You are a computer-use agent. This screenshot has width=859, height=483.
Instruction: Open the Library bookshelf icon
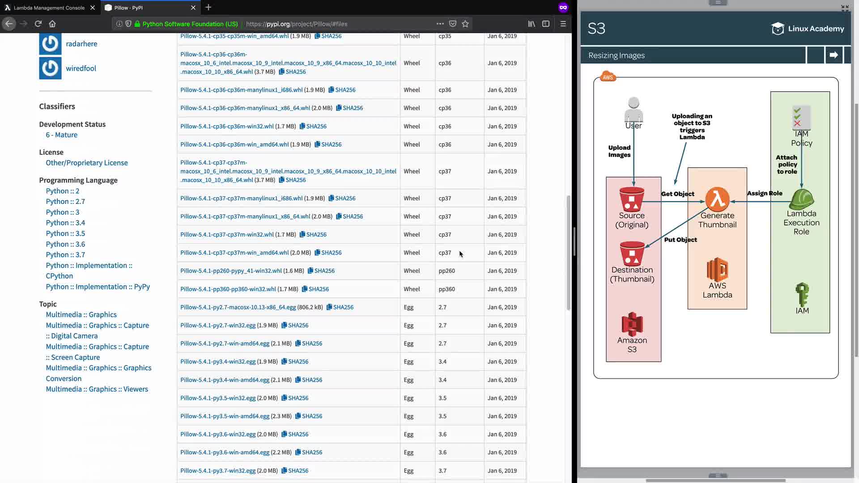tap(532, 24)
